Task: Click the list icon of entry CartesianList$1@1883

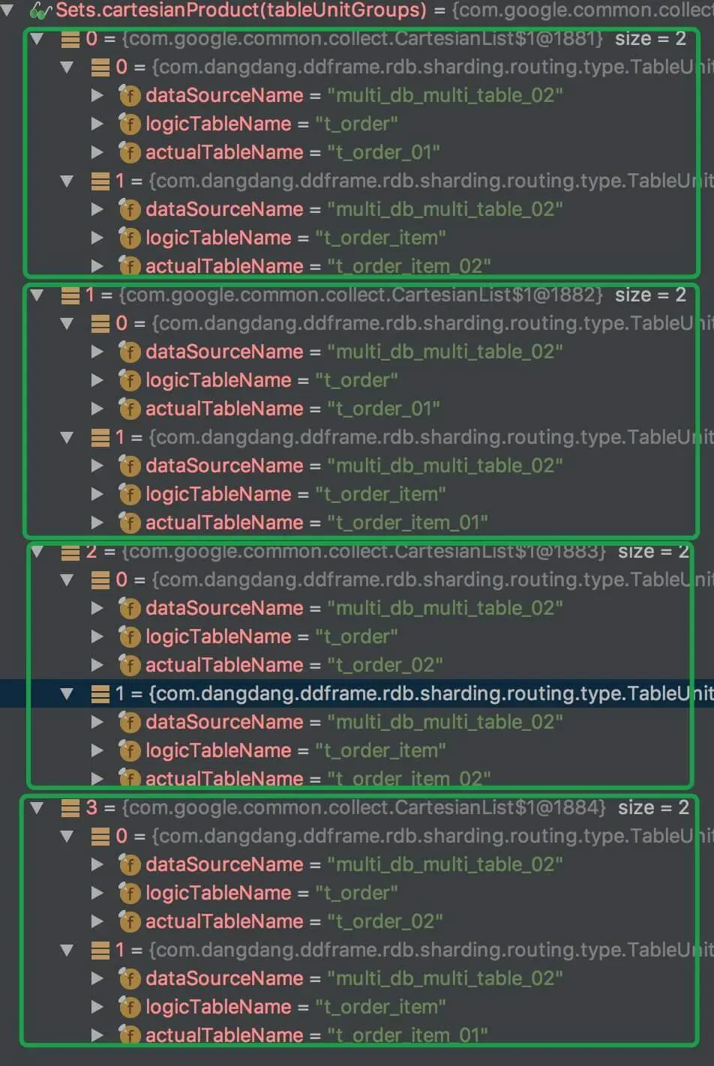Action: point(70,552)
